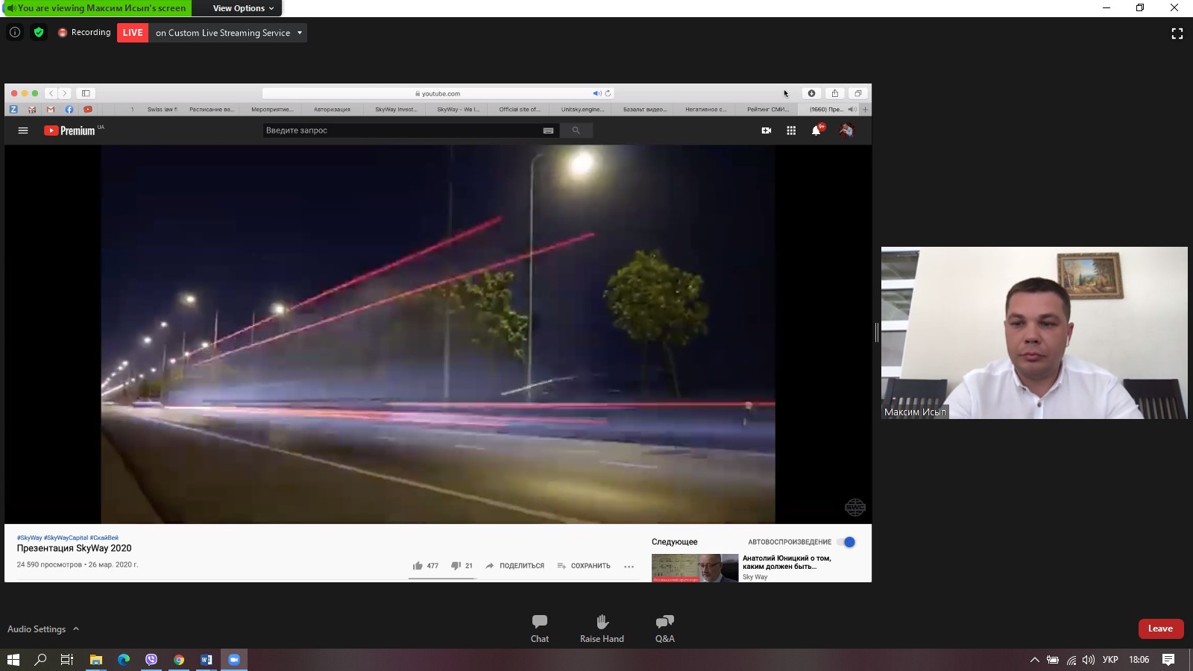Open Windows notification center
Image resolution: width=1193 pixels, height=671 pixels.
pyautogui.click(x=1168, y=660)
